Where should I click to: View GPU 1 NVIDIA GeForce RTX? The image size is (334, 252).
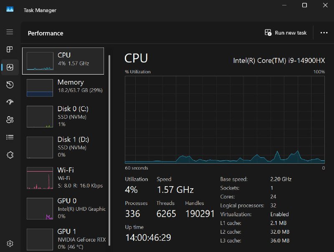63,238
